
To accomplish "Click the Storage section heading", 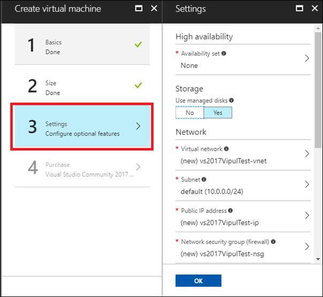I will click(x=189, y=89).
